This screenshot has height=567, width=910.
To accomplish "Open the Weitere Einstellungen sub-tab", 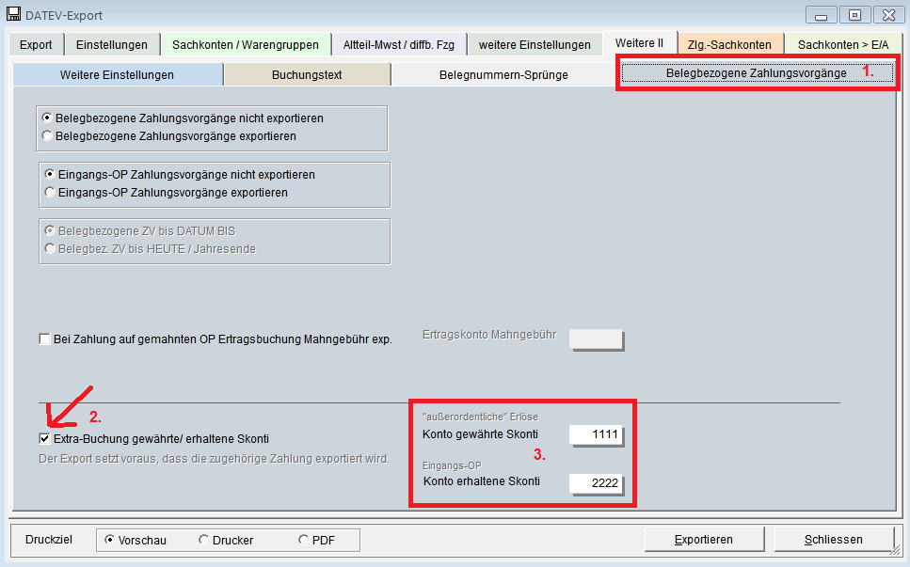I will point(118,75).
